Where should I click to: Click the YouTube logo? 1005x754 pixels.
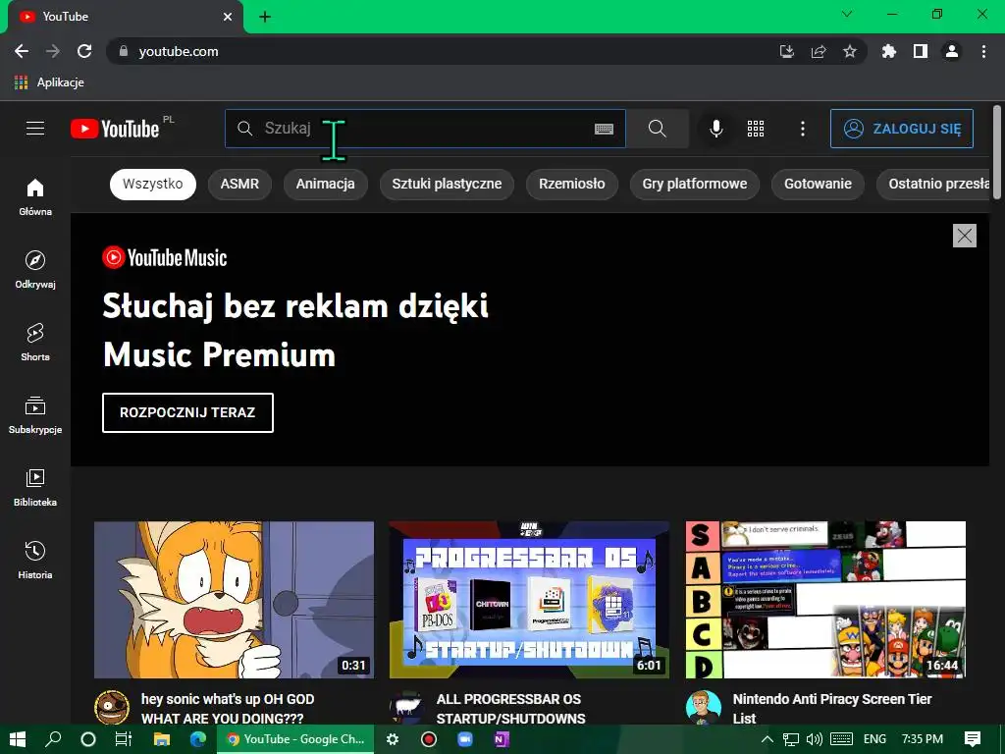pos(116,129)
